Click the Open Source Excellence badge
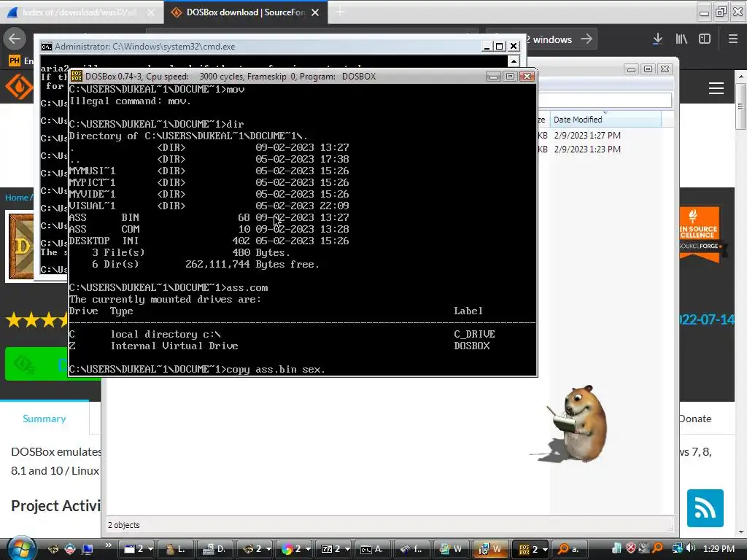This screenshot has height=560, width=747. click(x=700, y=233)
